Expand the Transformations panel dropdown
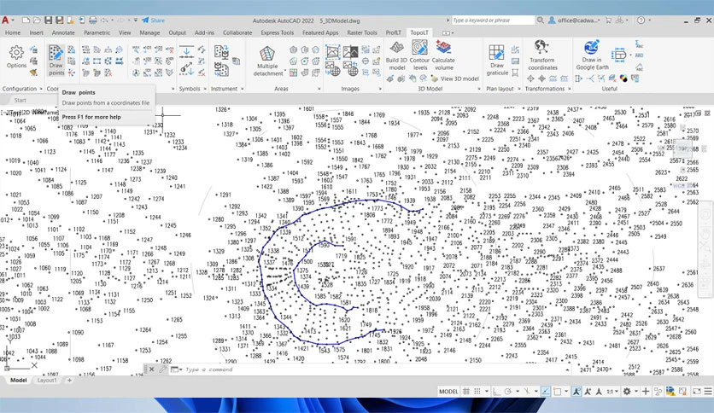Screen dimensions: 714x413 click(569, 89)
